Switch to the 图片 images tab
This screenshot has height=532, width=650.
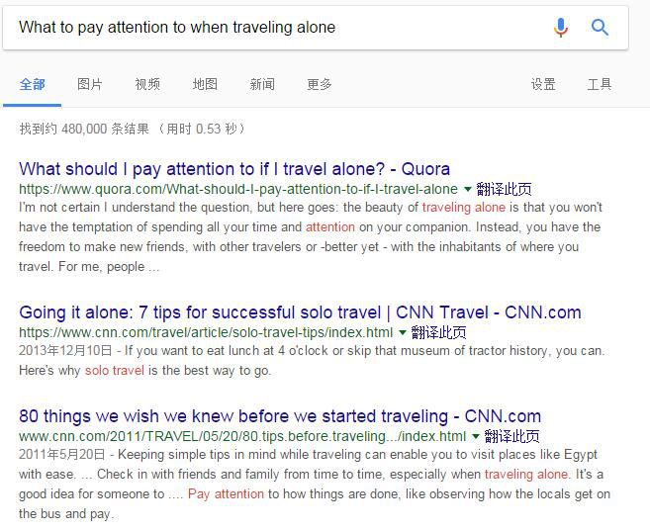pyautogui.click(x=90, y=84)
